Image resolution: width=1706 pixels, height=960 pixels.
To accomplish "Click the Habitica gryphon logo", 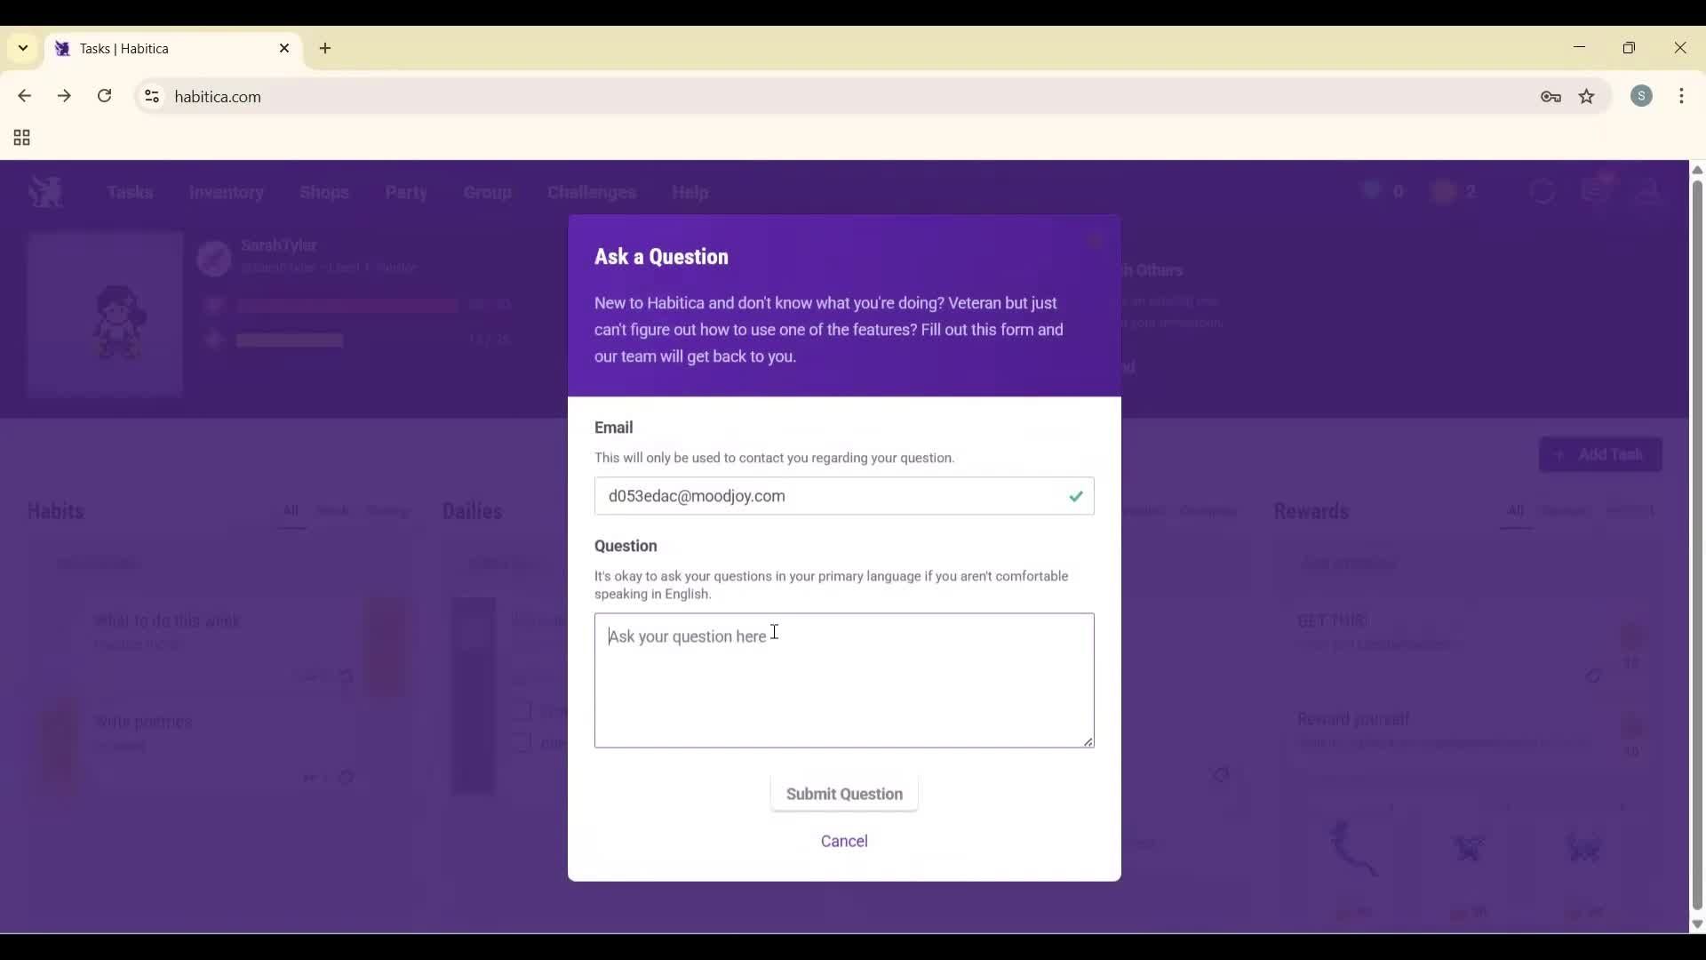I will pos(45,191).
